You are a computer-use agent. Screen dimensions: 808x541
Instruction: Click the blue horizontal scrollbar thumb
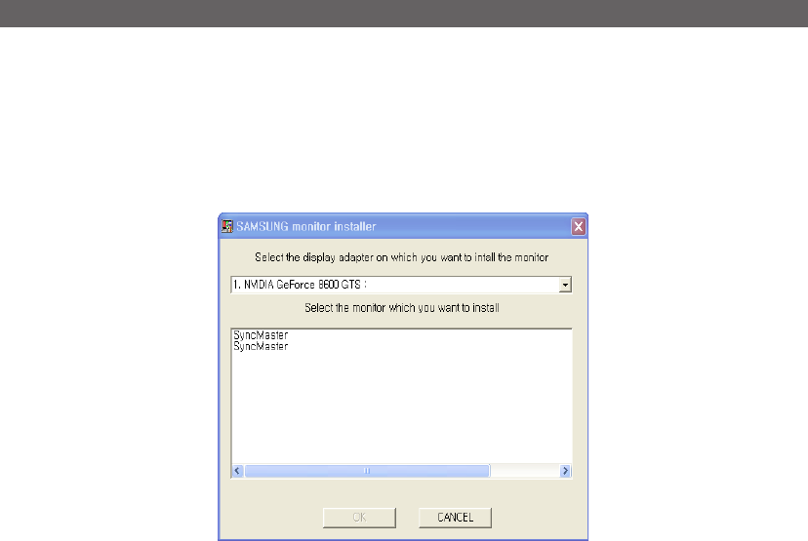pyautogui.click(x=367, y=471)
